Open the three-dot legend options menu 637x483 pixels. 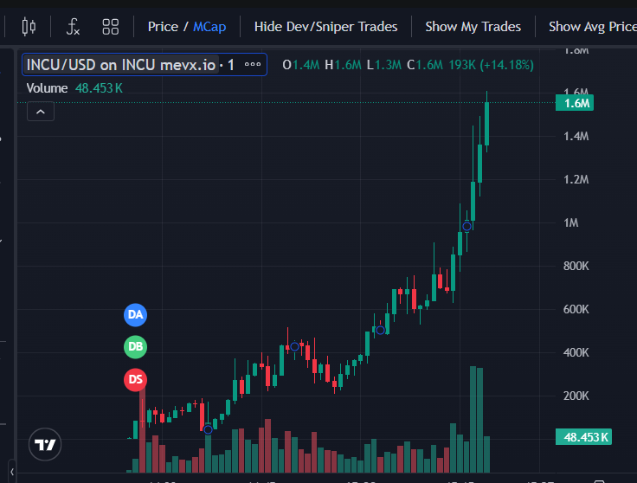point(252,64)
